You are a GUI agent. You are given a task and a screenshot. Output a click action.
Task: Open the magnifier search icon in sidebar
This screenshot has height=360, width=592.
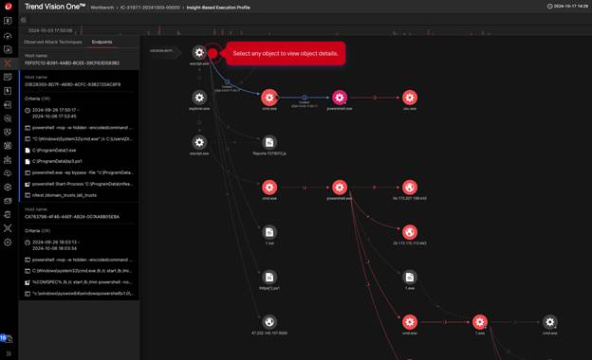8,118
